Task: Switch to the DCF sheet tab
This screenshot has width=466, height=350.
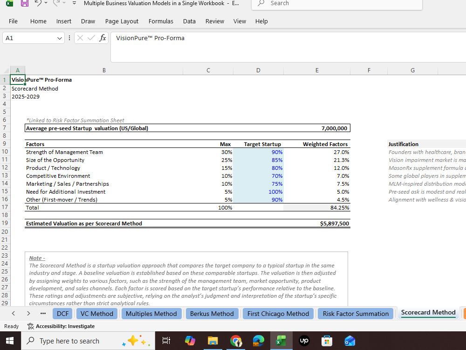Action: pos(63,314)
